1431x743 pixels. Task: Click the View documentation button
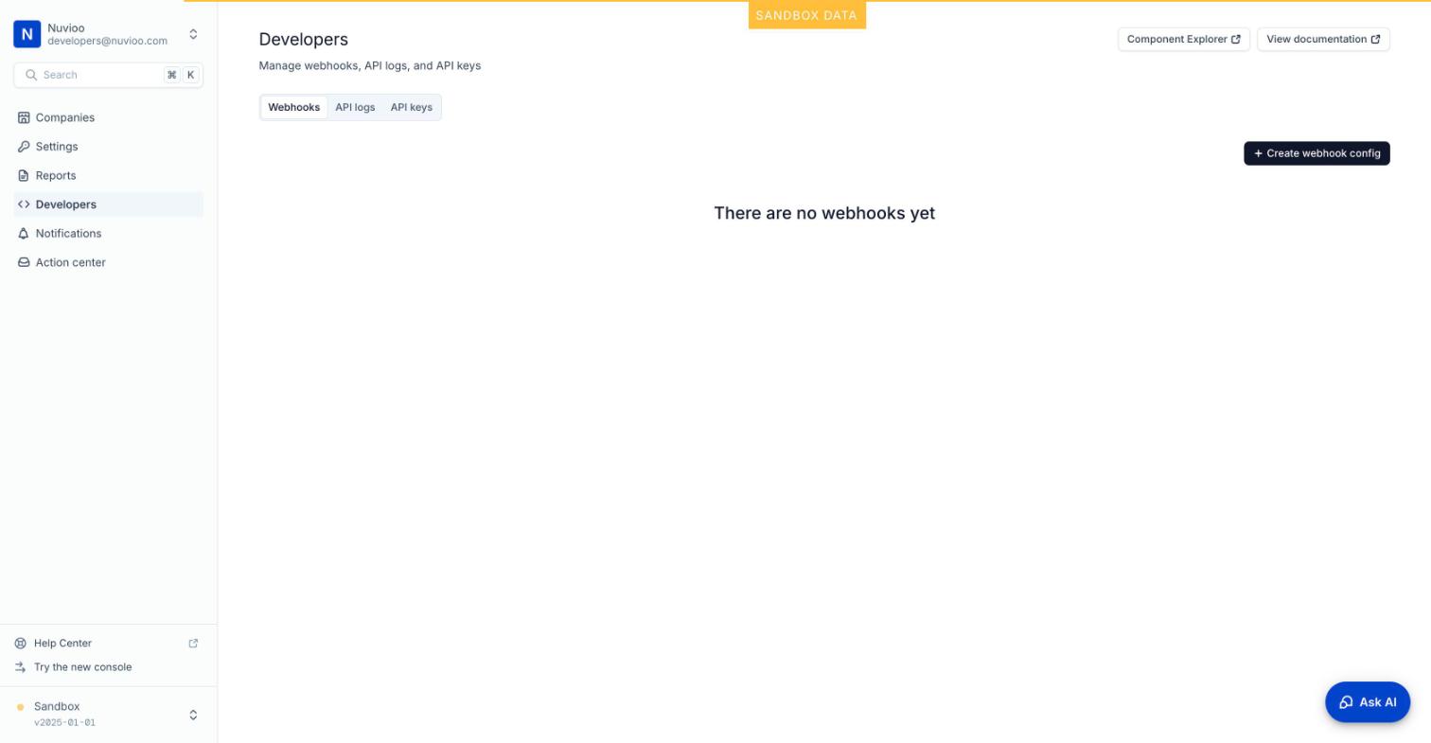pos(1323,40)
